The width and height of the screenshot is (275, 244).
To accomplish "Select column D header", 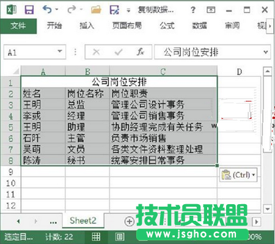I will tap(239, 72).
